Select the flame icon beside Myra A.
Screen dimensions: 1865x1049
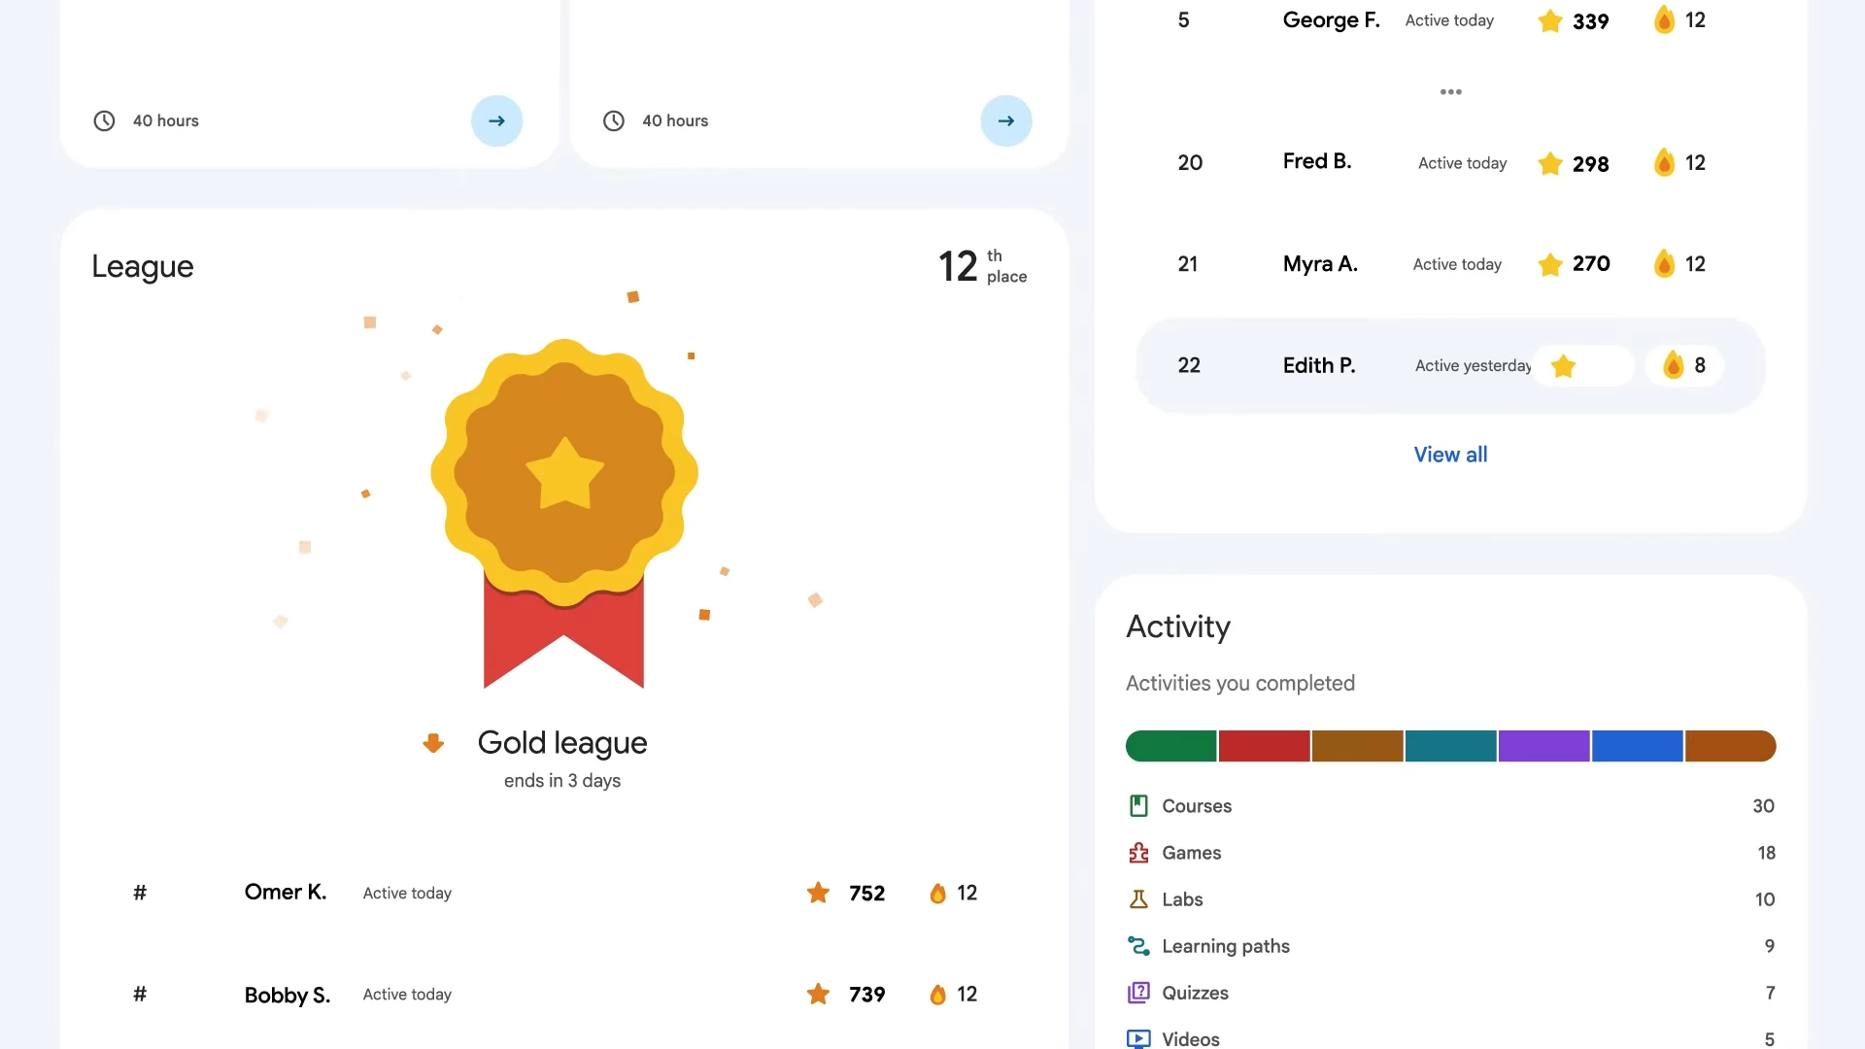click(1664, 263)
